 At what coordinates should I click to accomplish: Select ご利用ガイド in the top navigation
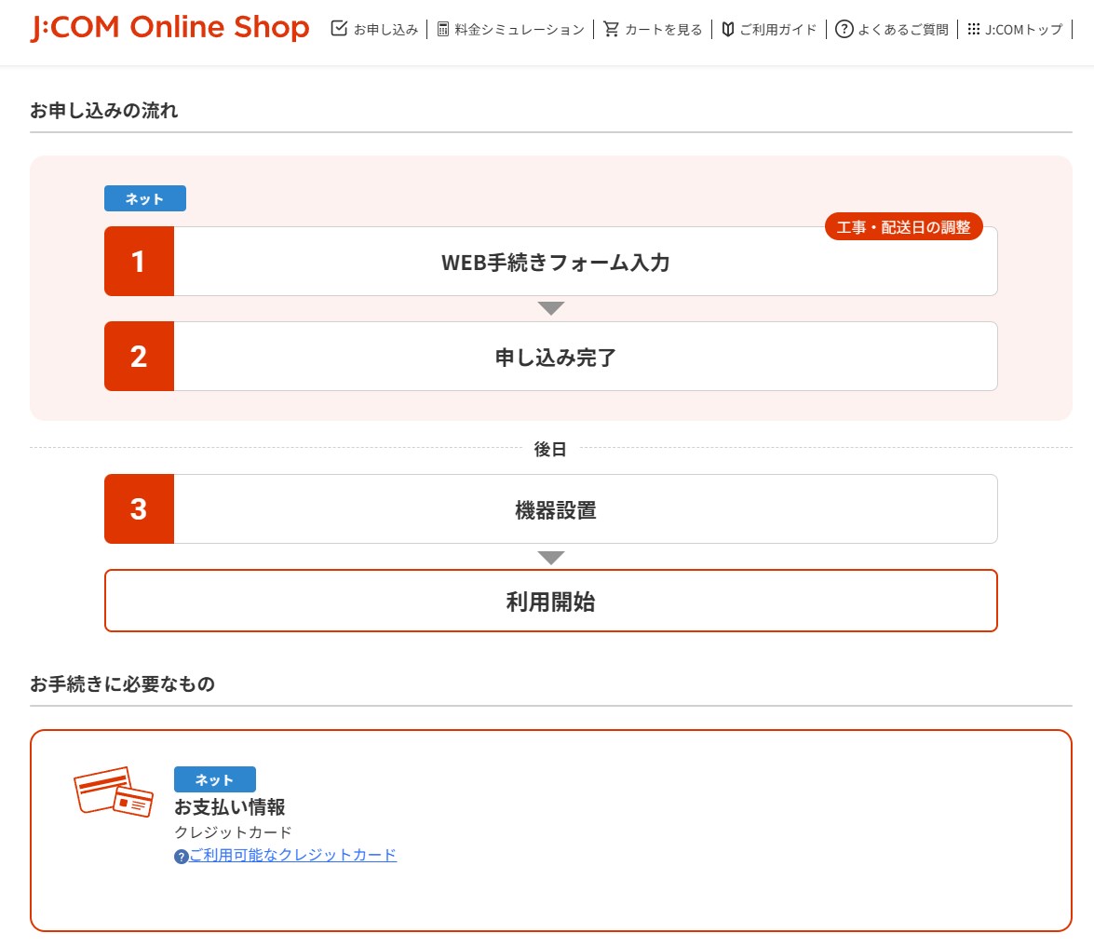[778, 30]
